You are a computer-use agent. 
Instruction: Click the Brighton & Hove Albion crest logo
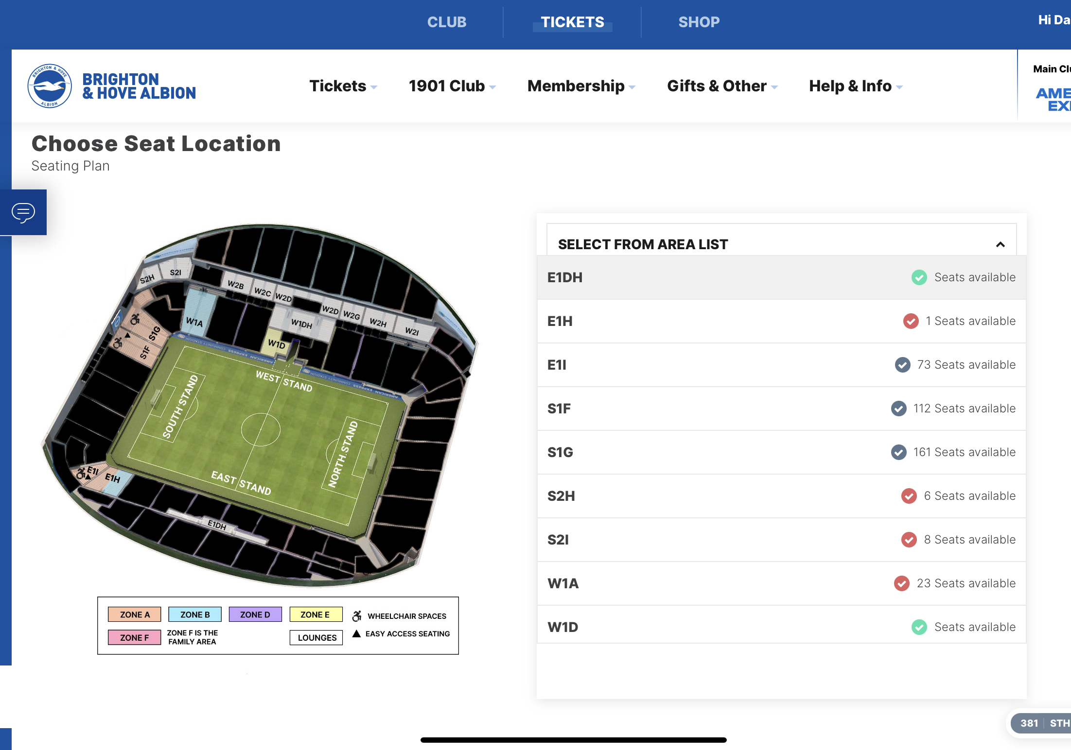click(x=50, y=86)
